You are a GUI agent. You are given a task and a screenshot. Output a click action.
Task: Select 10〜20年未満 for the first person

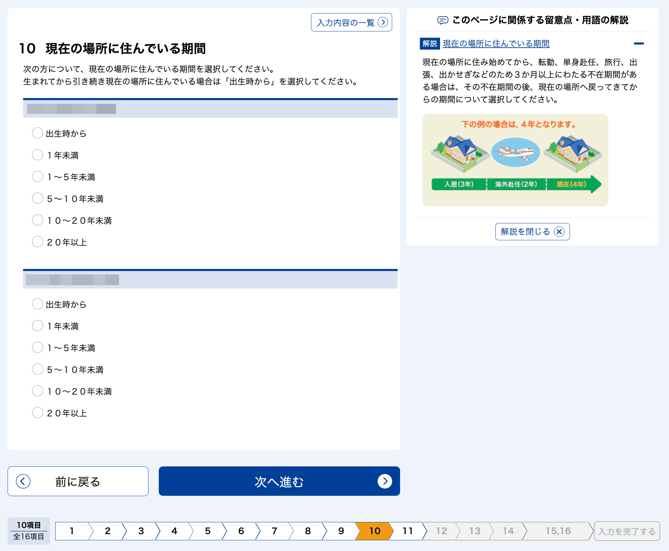click(x=38, y=220)
